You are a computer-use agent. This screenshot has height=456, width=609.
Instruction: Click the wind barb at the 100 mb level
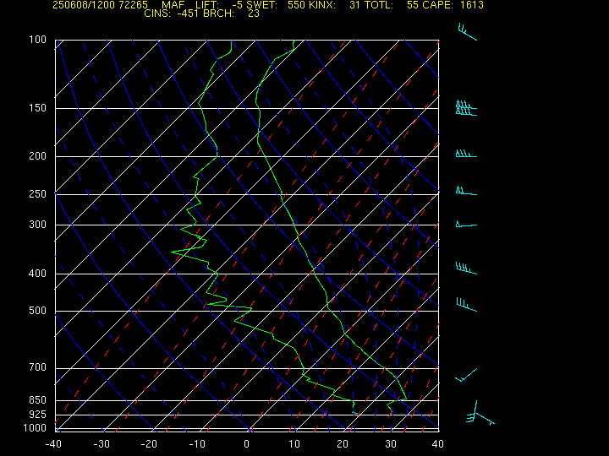tap(467, 32)
